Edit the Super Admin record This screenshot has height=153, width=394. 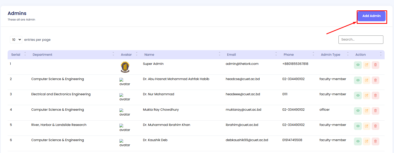[x=366, y=65]
